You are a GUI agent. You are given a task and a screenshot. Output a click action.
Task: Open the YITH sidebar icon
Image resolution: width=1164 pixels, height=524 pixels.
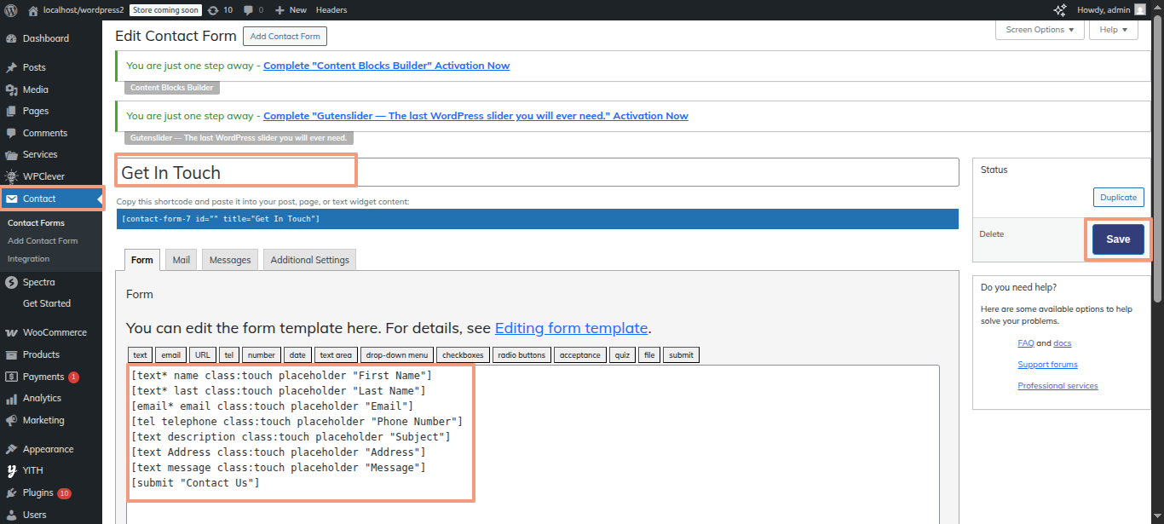click(x=11, y=470)
